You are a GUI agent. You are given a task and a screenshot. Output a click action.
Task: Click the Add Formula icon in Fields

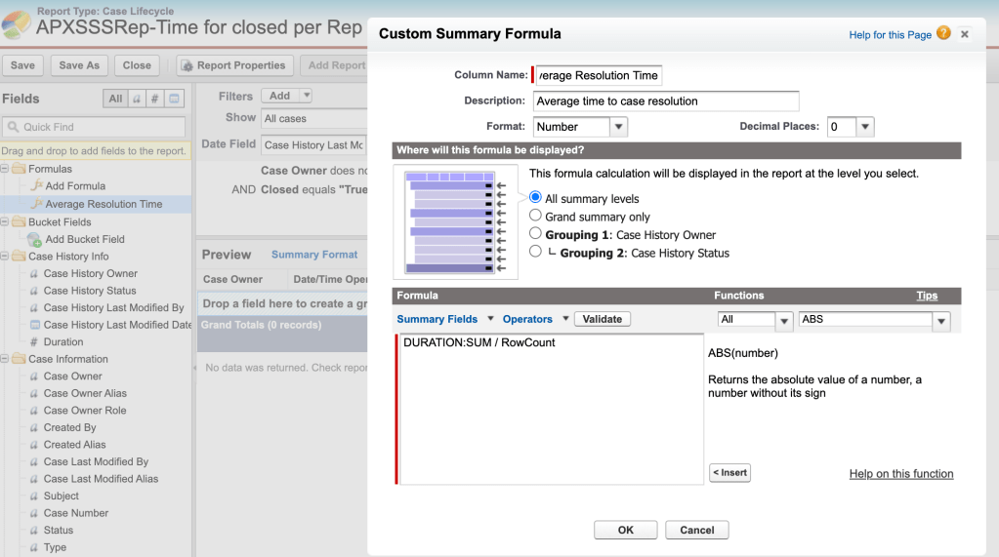[x=37, y=186]
